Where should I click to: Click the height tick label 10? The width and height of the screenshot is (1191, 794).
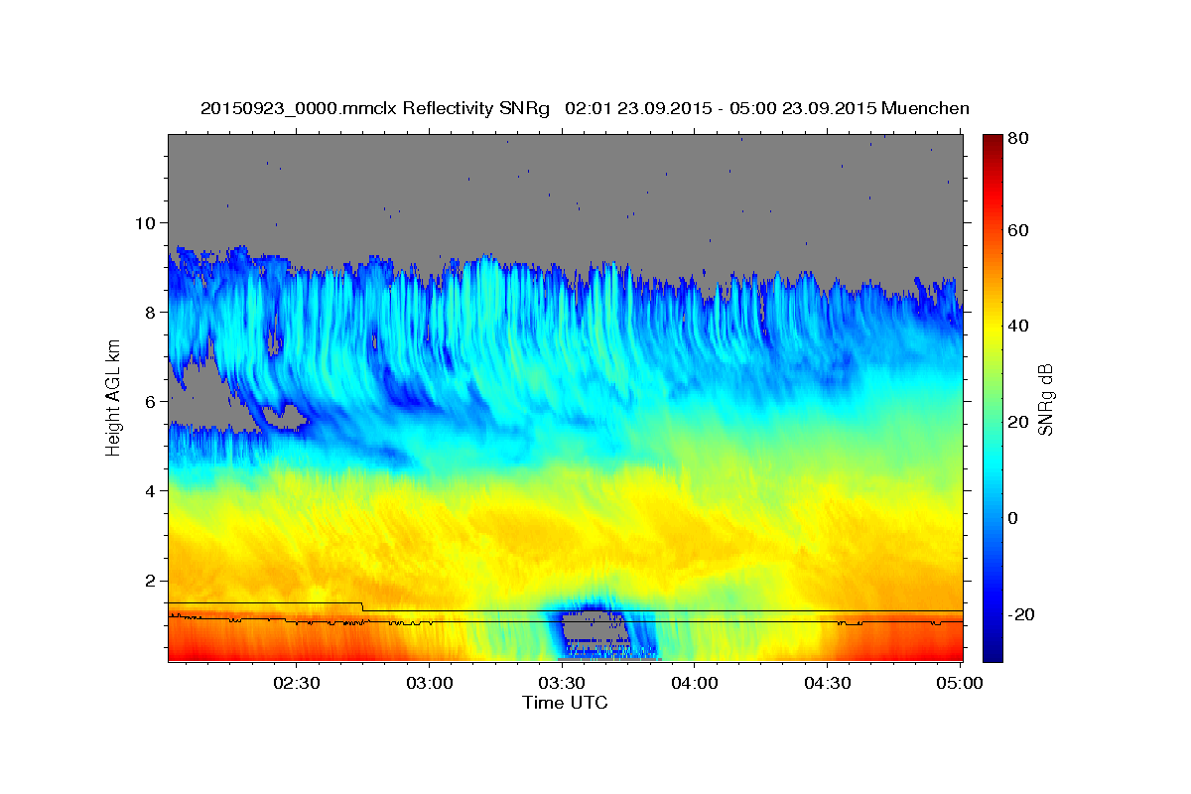point(147,222)
